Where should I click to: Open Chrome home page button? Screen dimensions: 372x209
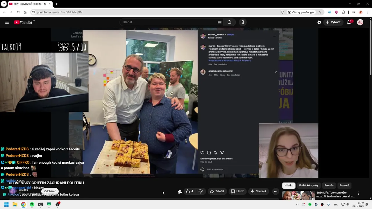point(25,12)
